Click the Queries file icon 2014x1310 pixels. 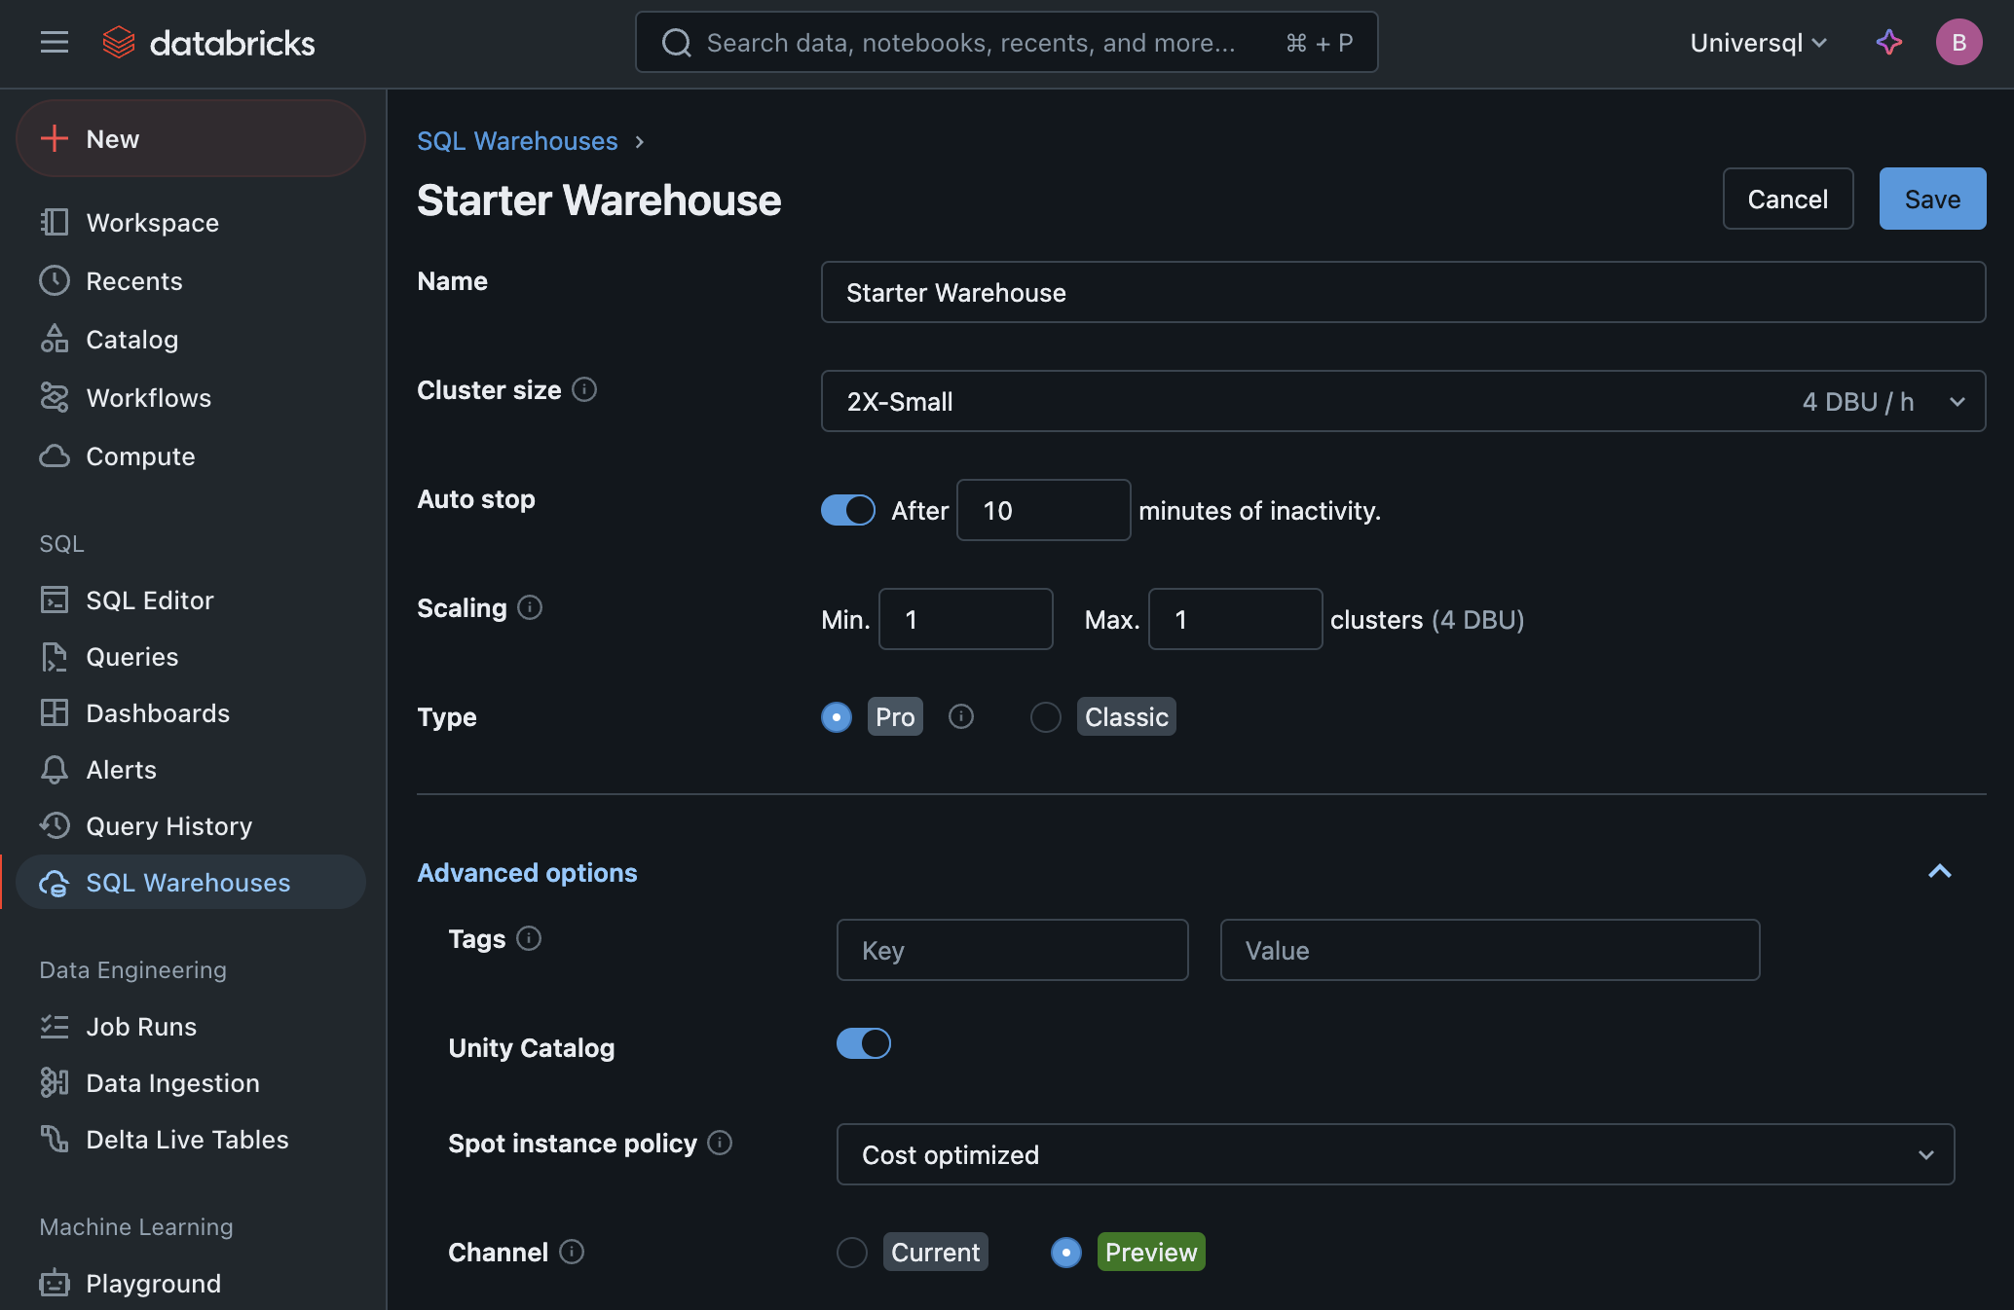pos(55,656)
